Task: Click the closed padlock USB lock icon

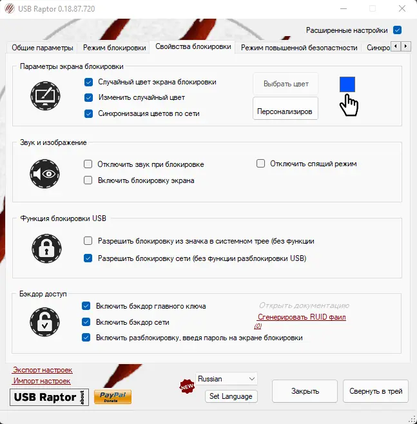Action: click(x=46, y=249)
